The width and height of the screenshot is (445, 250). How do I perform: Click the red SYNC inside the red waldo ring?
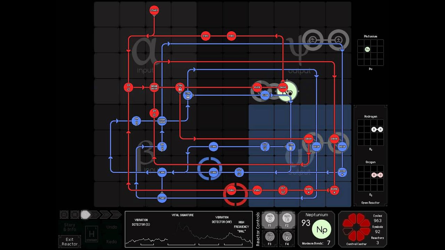(232, 190)
